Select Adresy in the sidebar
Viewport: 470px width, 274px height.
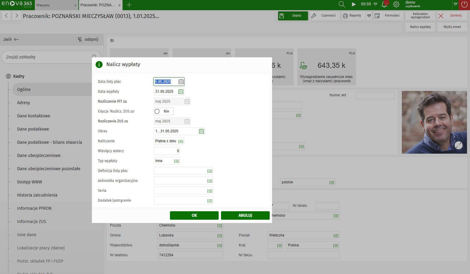[x=23, y=103]
